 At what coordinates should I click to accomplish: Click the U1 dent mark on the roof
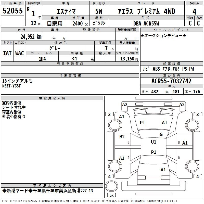click(x=154, y=142)
